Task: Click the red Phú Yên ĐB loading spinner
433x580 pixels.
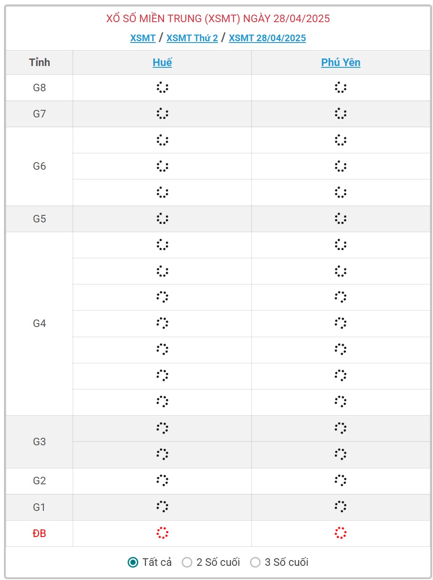Action: point(340,533)
